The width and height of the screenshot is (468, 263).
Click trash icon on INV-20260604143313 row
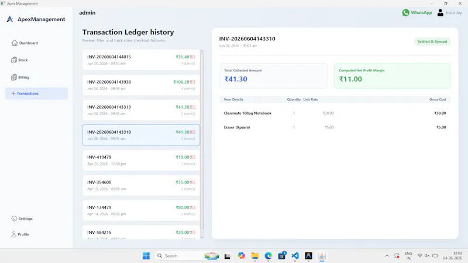192,107
